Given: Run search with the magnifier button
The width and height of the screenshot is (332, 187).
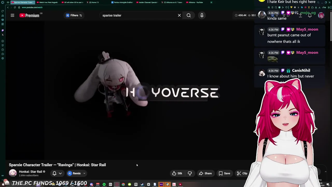Looking at the screenshot, I should coord(189,15).
